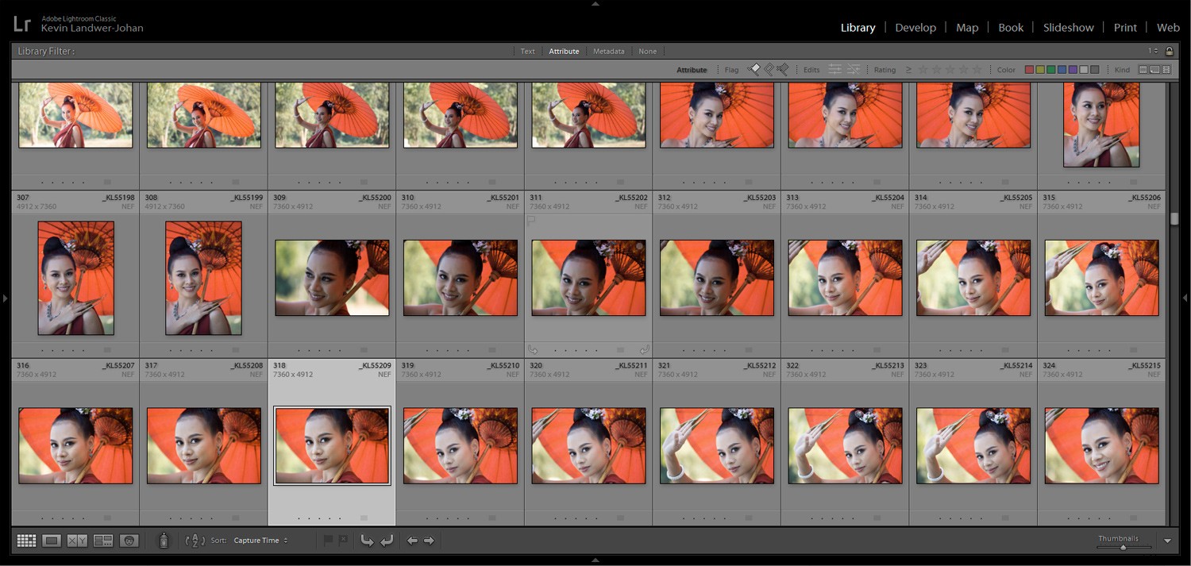Switch to the Develop module
Image resolution: width=1191 pixels, height=566 pixels.
tap(915, 27)
